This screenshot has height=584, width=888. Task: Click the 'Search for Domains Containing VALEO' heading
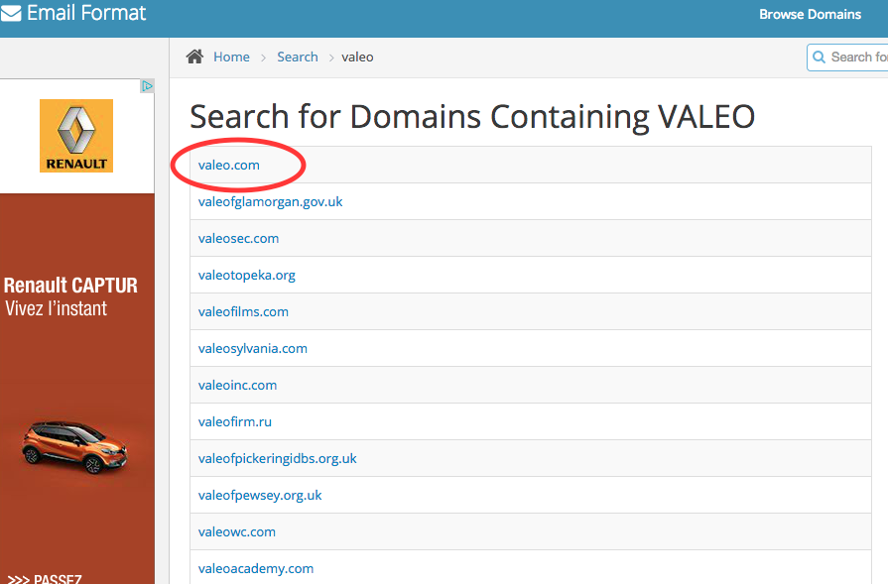(472, 117)
